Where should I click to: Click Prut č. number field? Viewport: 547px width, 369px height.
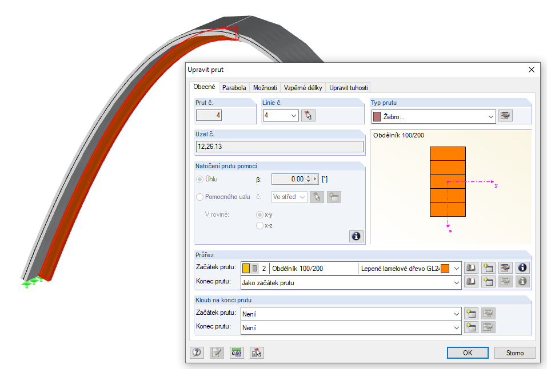tap(209, 115)
